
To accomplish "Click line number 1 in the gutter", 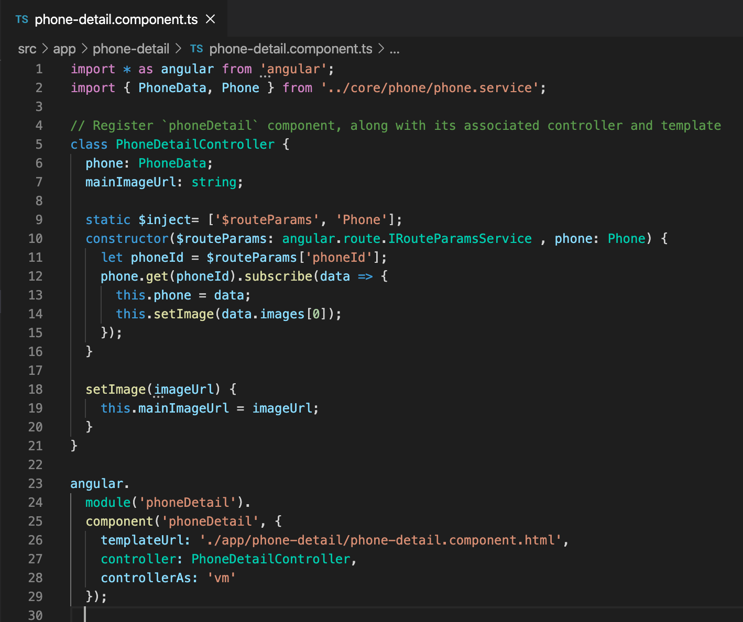I will 39,69.
